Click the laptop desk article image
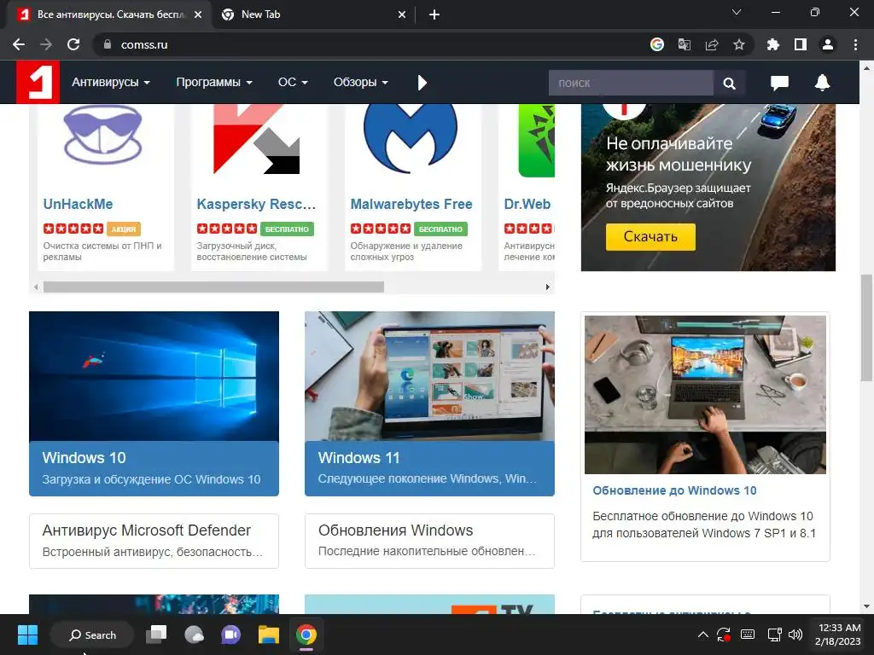Screen dimensions: 874x655 point(705,395)
